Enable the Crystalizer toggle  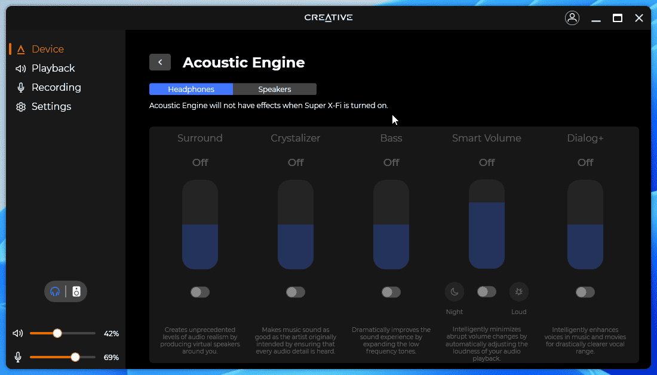coord(296,292)
